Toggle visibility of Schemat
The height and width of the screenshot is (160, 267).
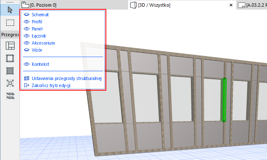tap(27, 15)
